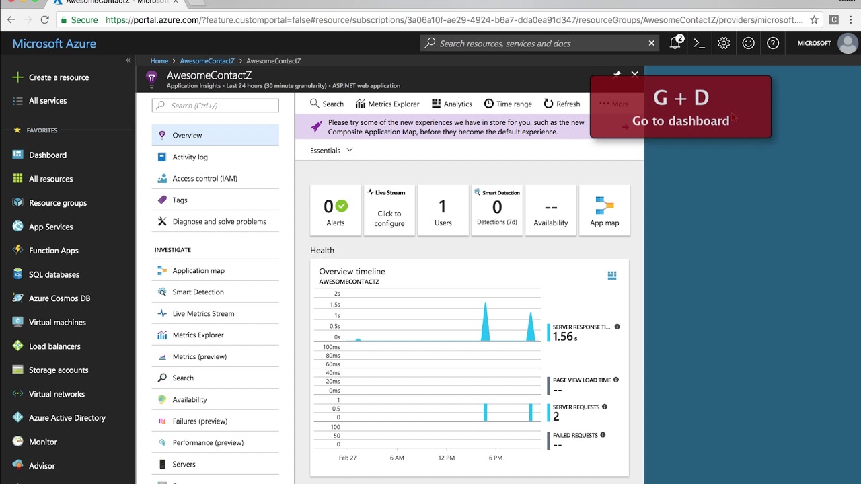Click the App Services icon
861x484 pixels.
coord(17,227)
